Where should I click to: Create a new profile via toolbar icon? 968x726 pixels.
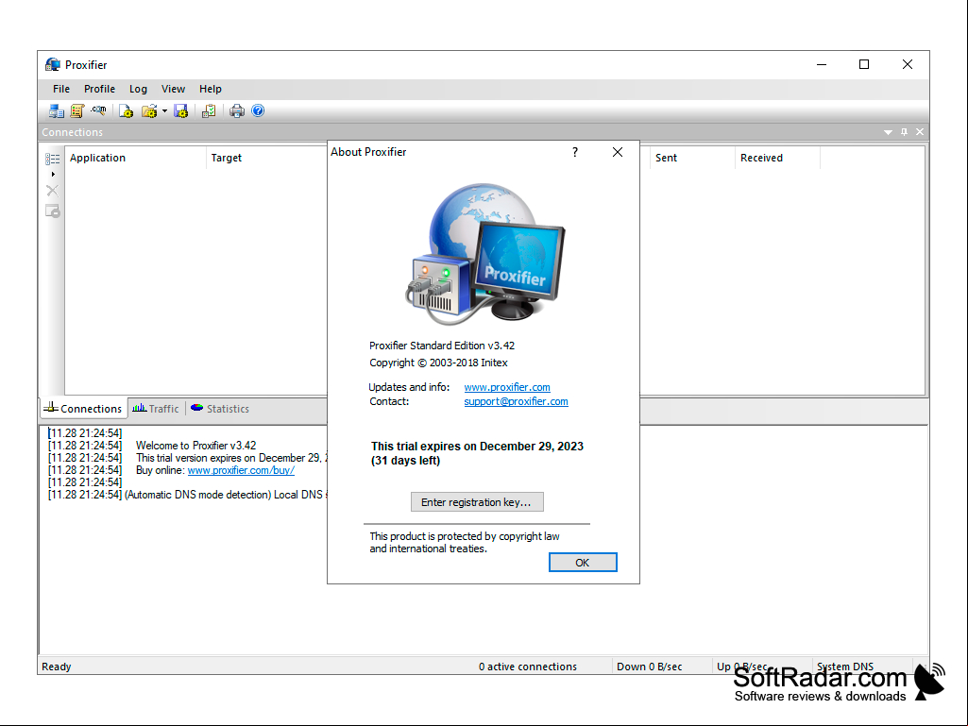coord(126,111)
